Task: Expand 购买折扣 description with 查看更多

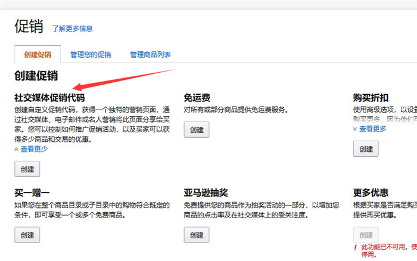Action: pyautogui.click(x=372, y=129)
